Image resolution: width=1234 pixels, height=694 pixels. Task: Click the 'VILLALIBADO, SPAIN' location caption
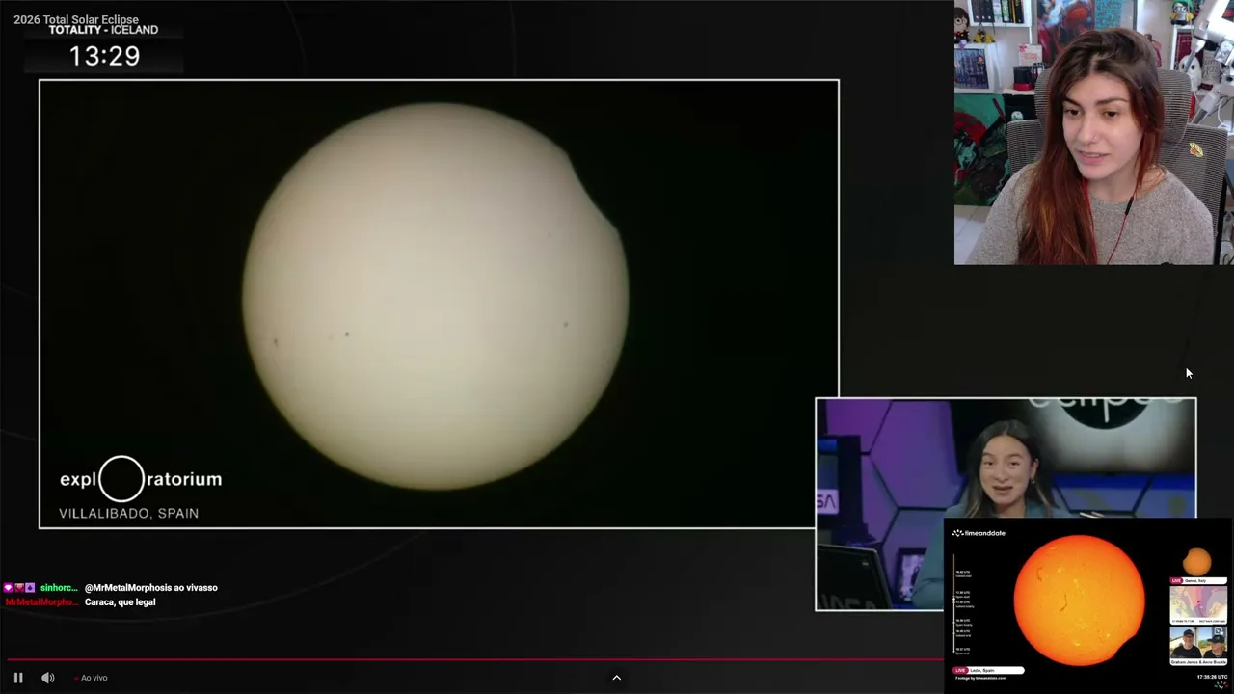click(x=128, y=513)
